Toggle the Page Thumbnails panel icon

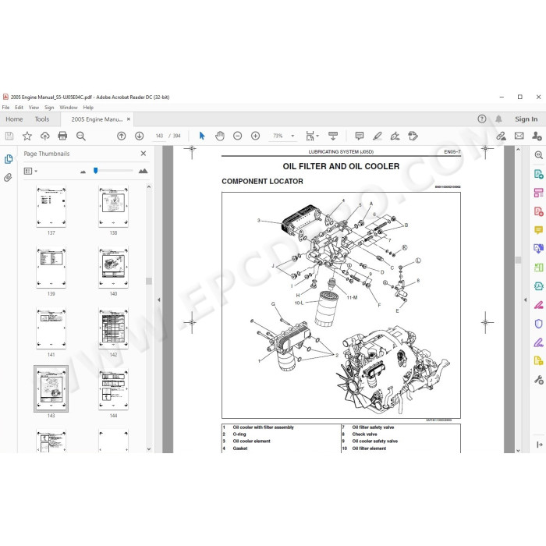(x=9, y=159)
